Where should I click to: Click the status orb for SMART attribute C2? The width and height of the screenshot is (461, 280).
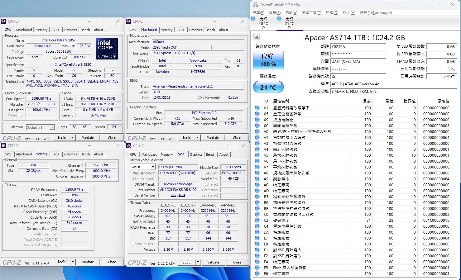click(x=257, y=220)
